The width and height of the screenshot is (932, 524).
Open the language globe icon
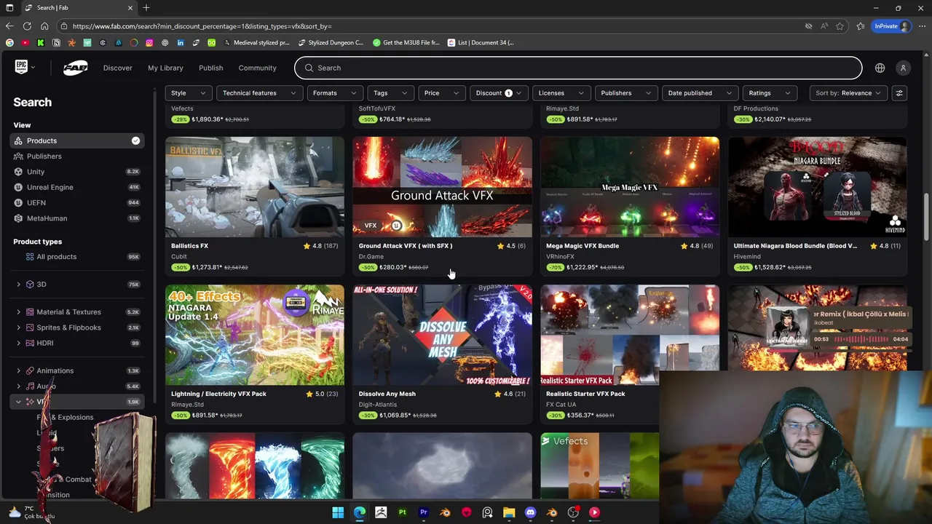point(880,68)
